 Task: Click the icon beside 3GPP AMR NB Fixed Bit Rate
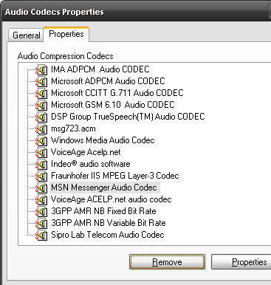coord(41,211)
